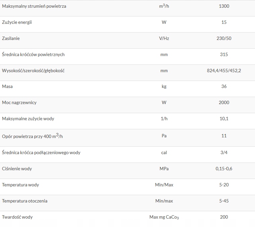Select the 315 diameter value

point(224,54)
